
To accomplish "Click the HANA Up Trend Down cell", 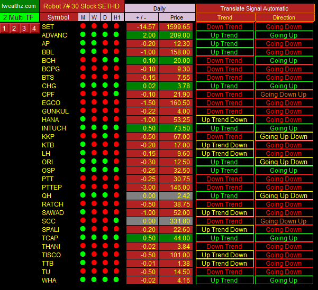I will click(x=225, y=120).
